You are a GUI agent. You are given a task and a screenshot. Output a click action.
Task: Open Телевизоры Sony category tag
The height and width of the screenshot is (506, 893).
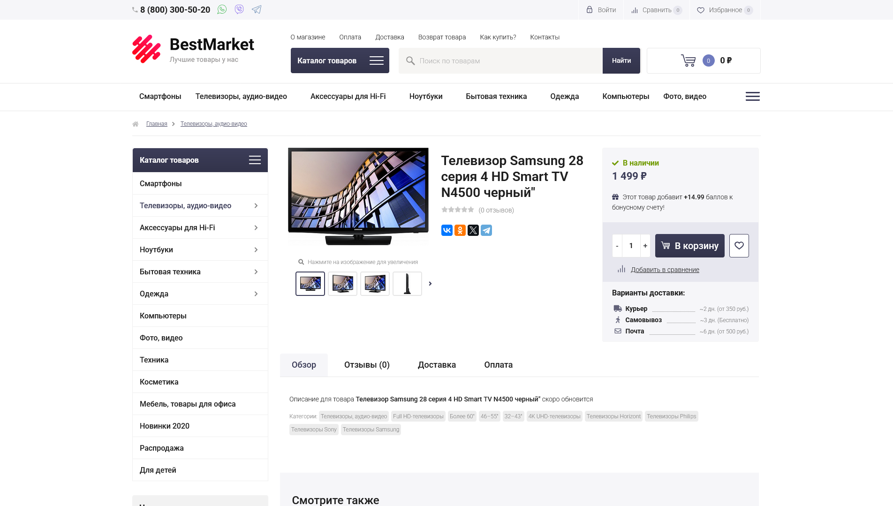(314, 430)
